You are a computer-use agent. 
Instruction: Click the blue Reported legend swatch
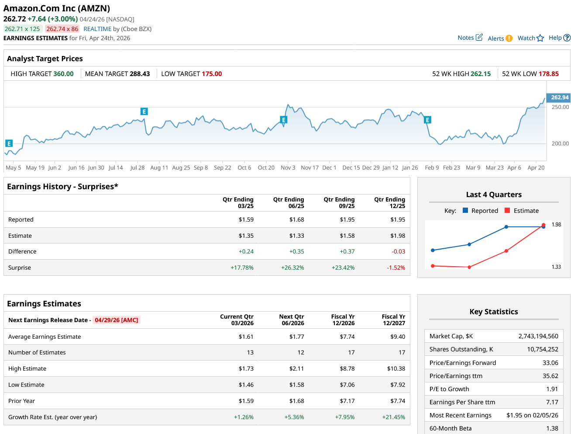[465, 211]
